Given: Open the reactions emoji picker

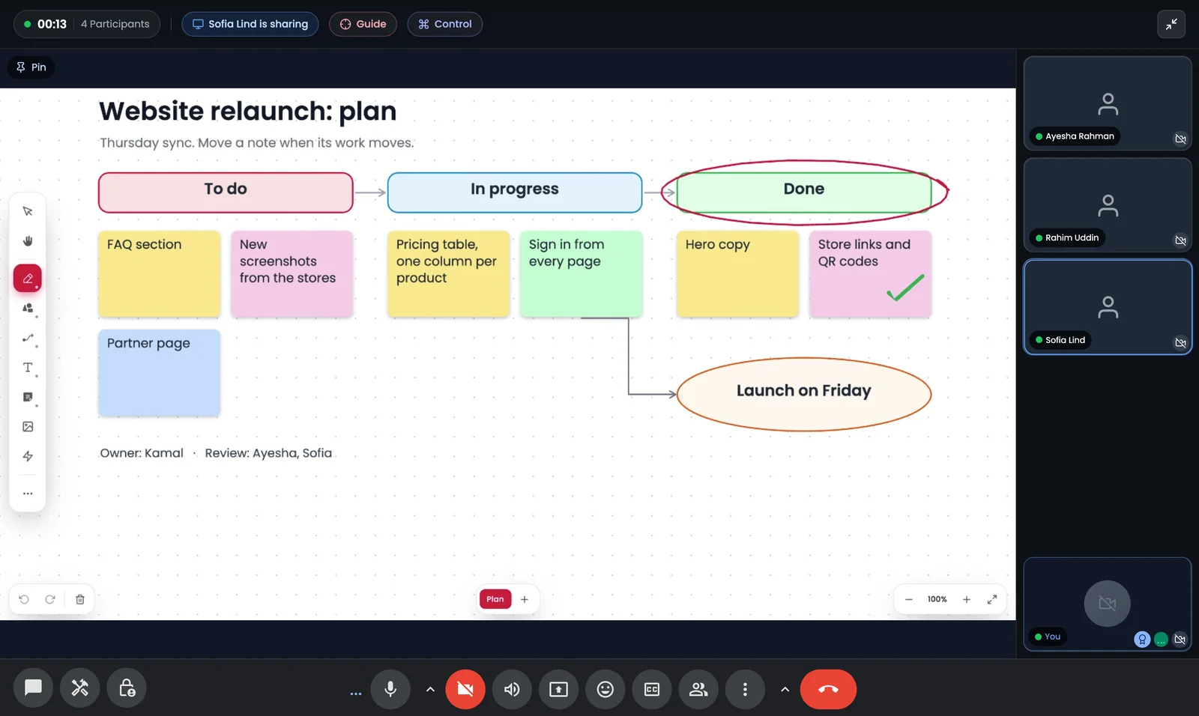Looking at the screenshot, I should coord(605,689).
